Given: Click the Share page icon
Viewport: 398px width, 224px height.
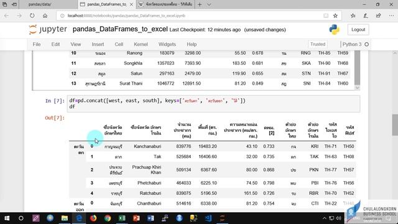Looking at the screenshot, I should (379, 16).
